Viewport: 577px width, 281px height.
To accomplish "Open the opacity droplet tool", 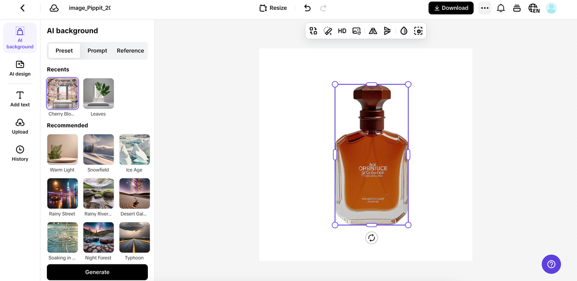I will [403, 31].
